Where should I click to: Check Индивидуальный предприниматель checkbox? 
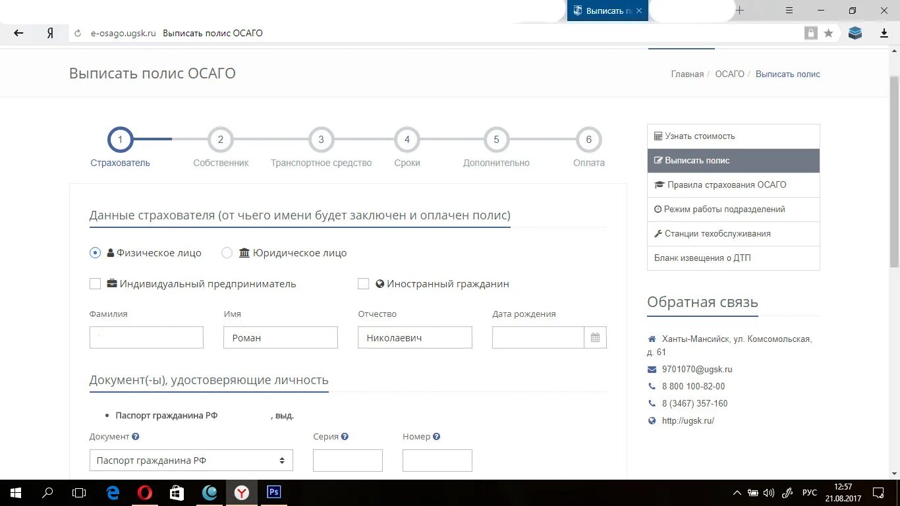click(95, 284)
